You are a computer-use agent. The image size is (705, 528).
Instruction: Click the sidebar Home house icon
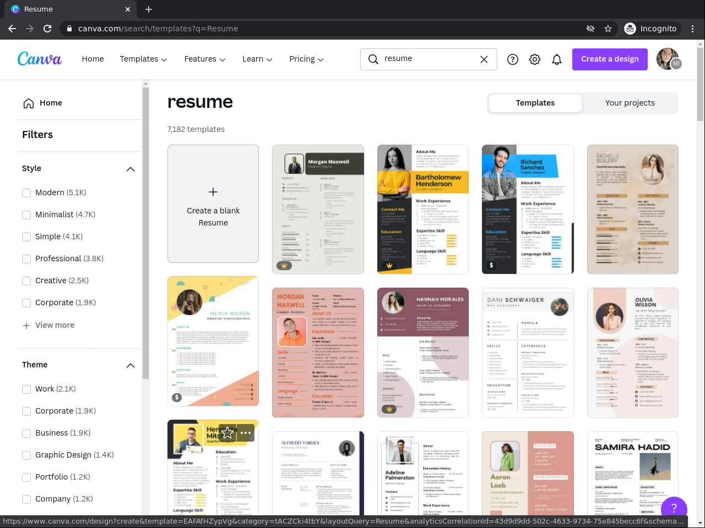29,103
